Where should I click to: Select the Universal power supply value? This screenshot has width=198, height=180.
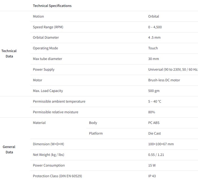[x=173, y=70]
